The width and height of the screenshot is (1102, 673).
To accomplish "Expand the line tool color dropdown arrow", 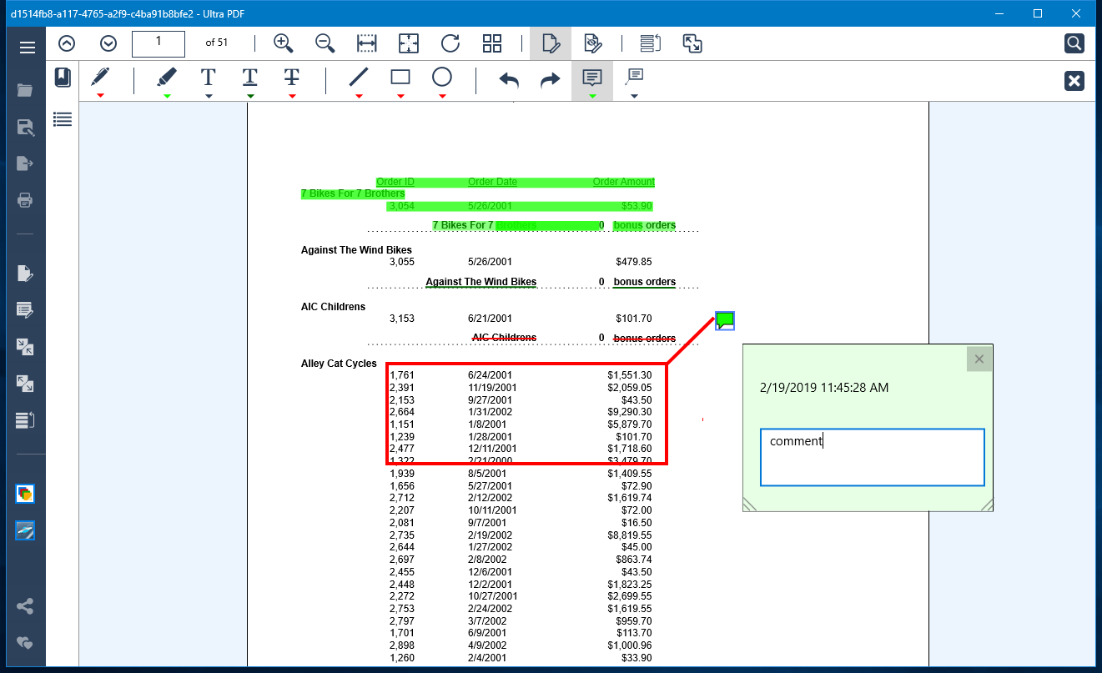I will click(x=359, y=96).
